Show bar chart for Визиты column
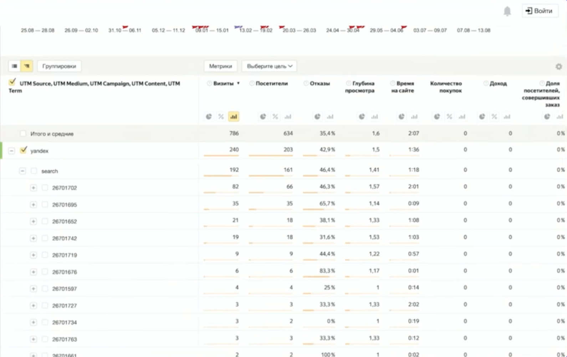The height and width of the screenshot is (357, 567). [x=234, y=117]
